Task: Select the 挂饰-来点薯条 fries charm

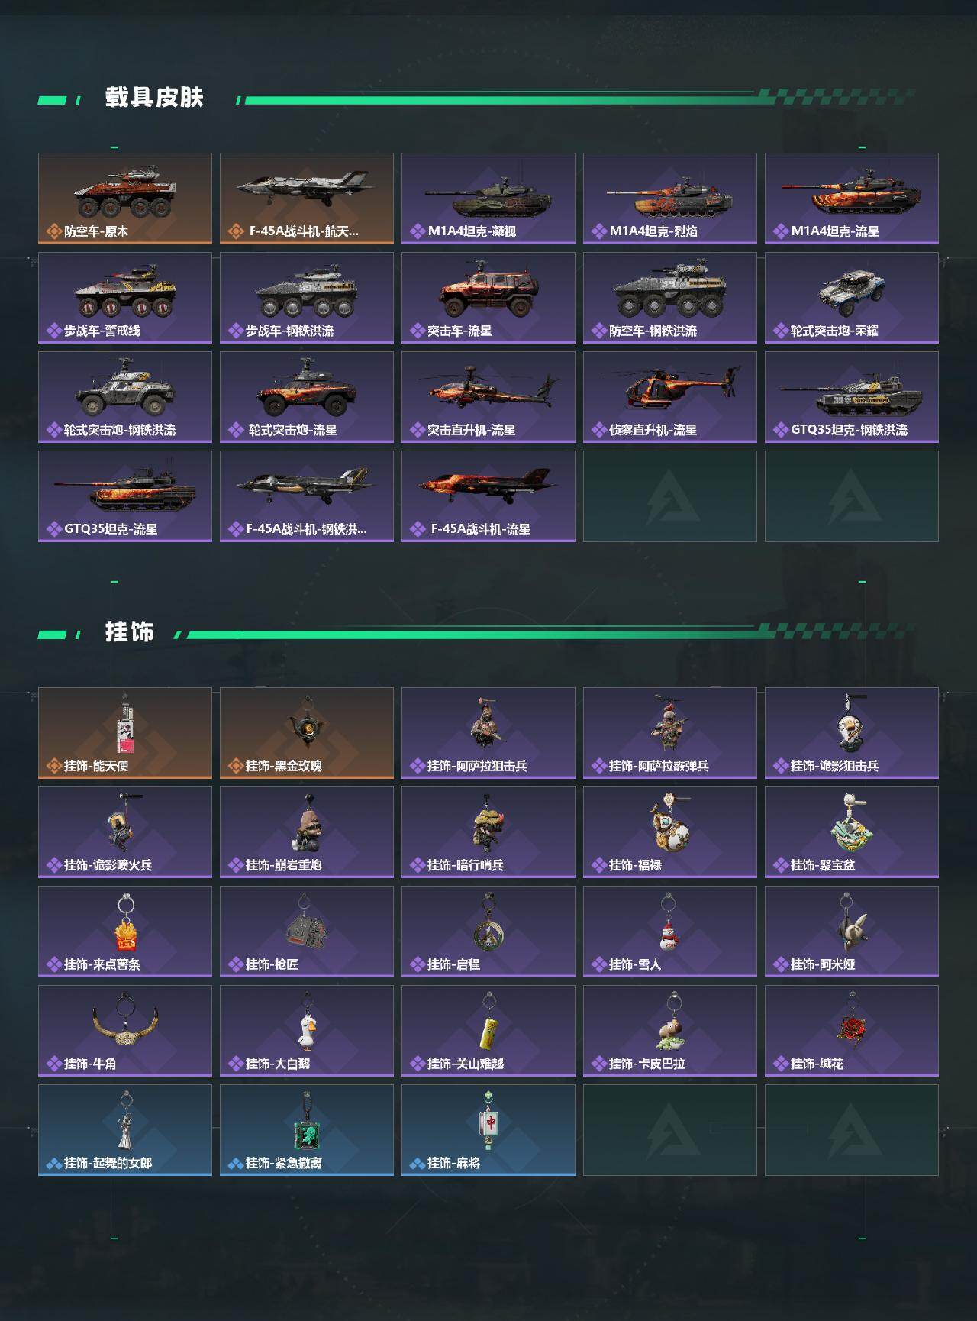Action: click(x=125, y=932)
